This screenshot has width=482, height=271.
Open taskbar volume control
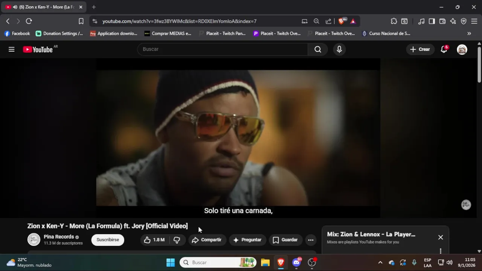coord(450,262)
